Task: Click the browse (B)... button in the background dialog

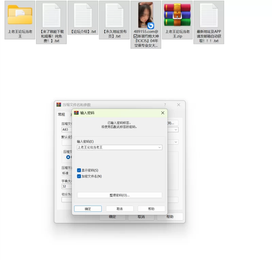Action: point(173,123)
